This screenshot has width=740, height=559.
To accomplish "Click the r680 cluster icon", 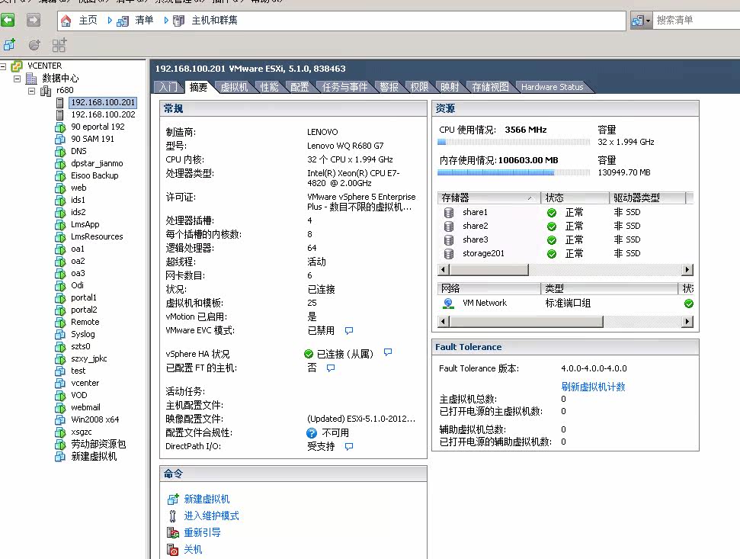I will click(46, 90).
